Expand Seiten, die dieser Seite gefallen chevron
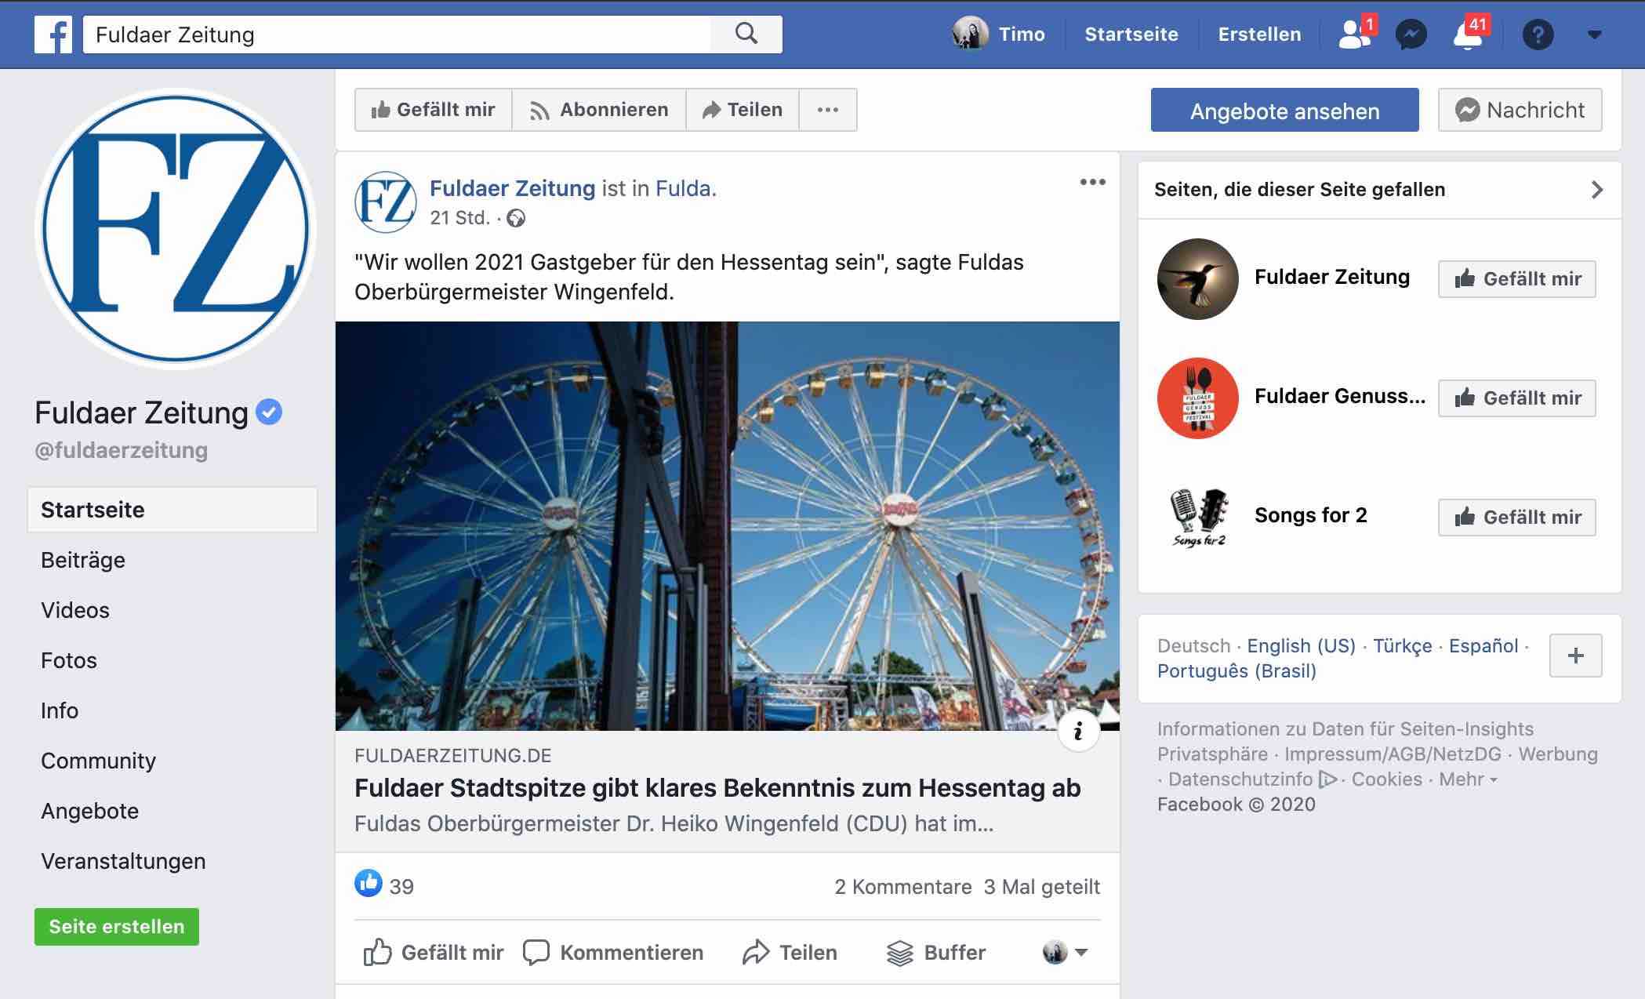This screenshot has width=1645, height=999. 1596,190
